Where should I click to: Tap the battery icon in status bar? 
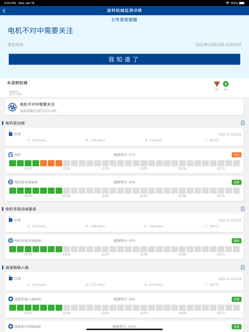pos(242,3)
